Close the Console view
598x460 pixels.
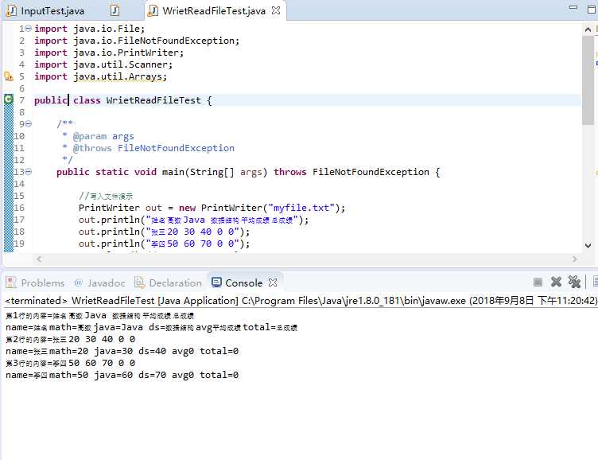point(273,283)
